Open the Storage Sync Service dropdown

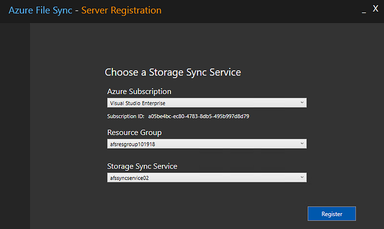tap(206, 178)
